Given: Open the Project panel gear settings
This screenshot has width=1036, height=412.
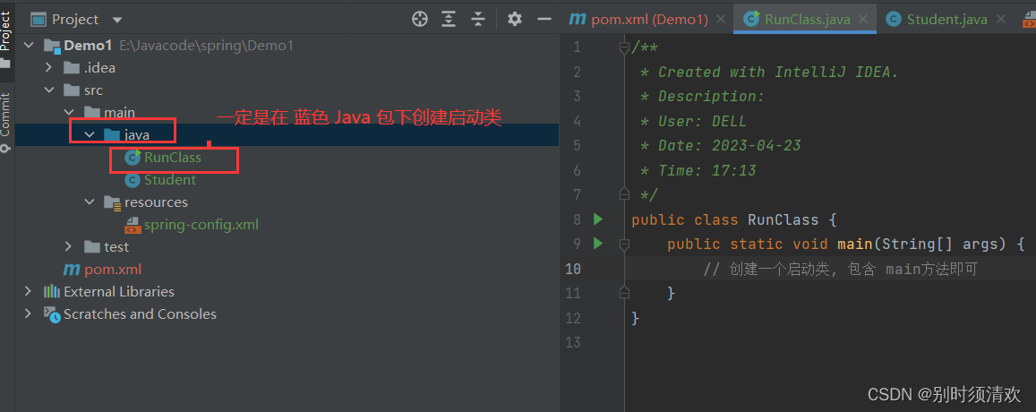Looking at the screenshot, I should point(515,19).
